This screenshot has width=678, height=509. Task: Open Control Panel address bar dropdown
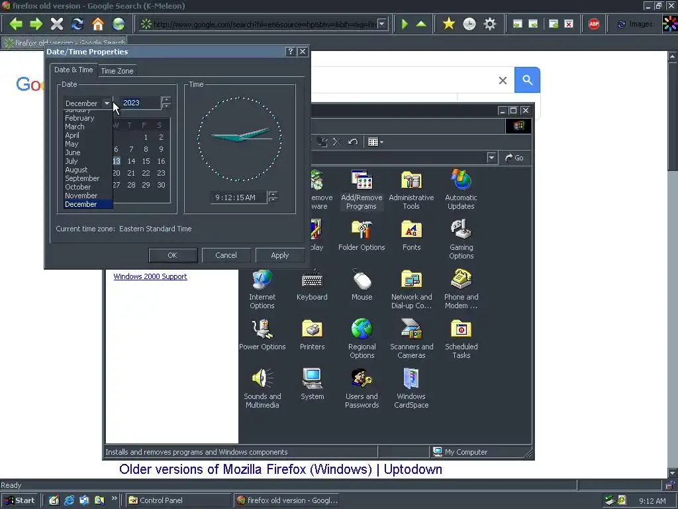click(x=491, y=158)
